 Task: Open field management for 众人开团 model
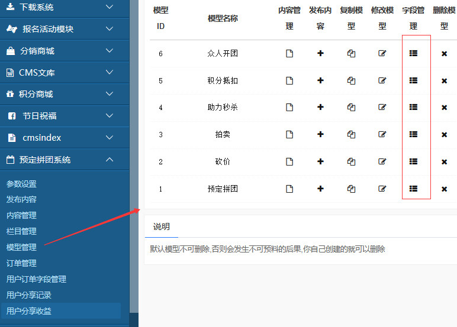click(x=413, y=54)
